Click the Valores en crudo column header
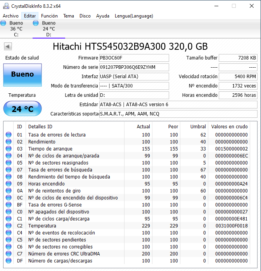261x271 pixels. [229, 127]
